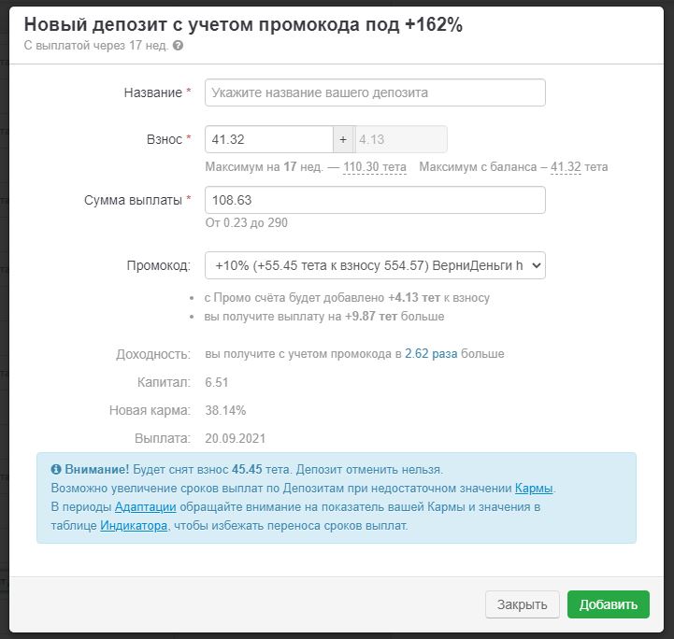Click the info icon in the Внимание alert
Viewport: 674px width, 639px height.
pyautogui.click(x=56, y=470)
